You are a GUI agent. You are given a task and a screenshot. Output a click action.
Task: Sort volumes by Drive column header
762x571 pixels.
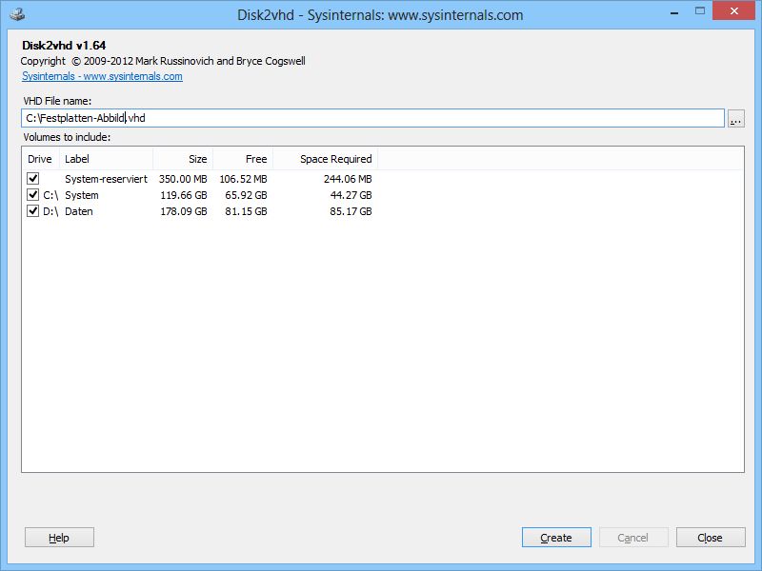(x=40, y=159)
